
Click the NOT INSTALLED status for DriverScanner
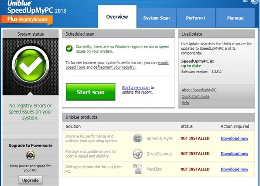click(x=195, y=154)
